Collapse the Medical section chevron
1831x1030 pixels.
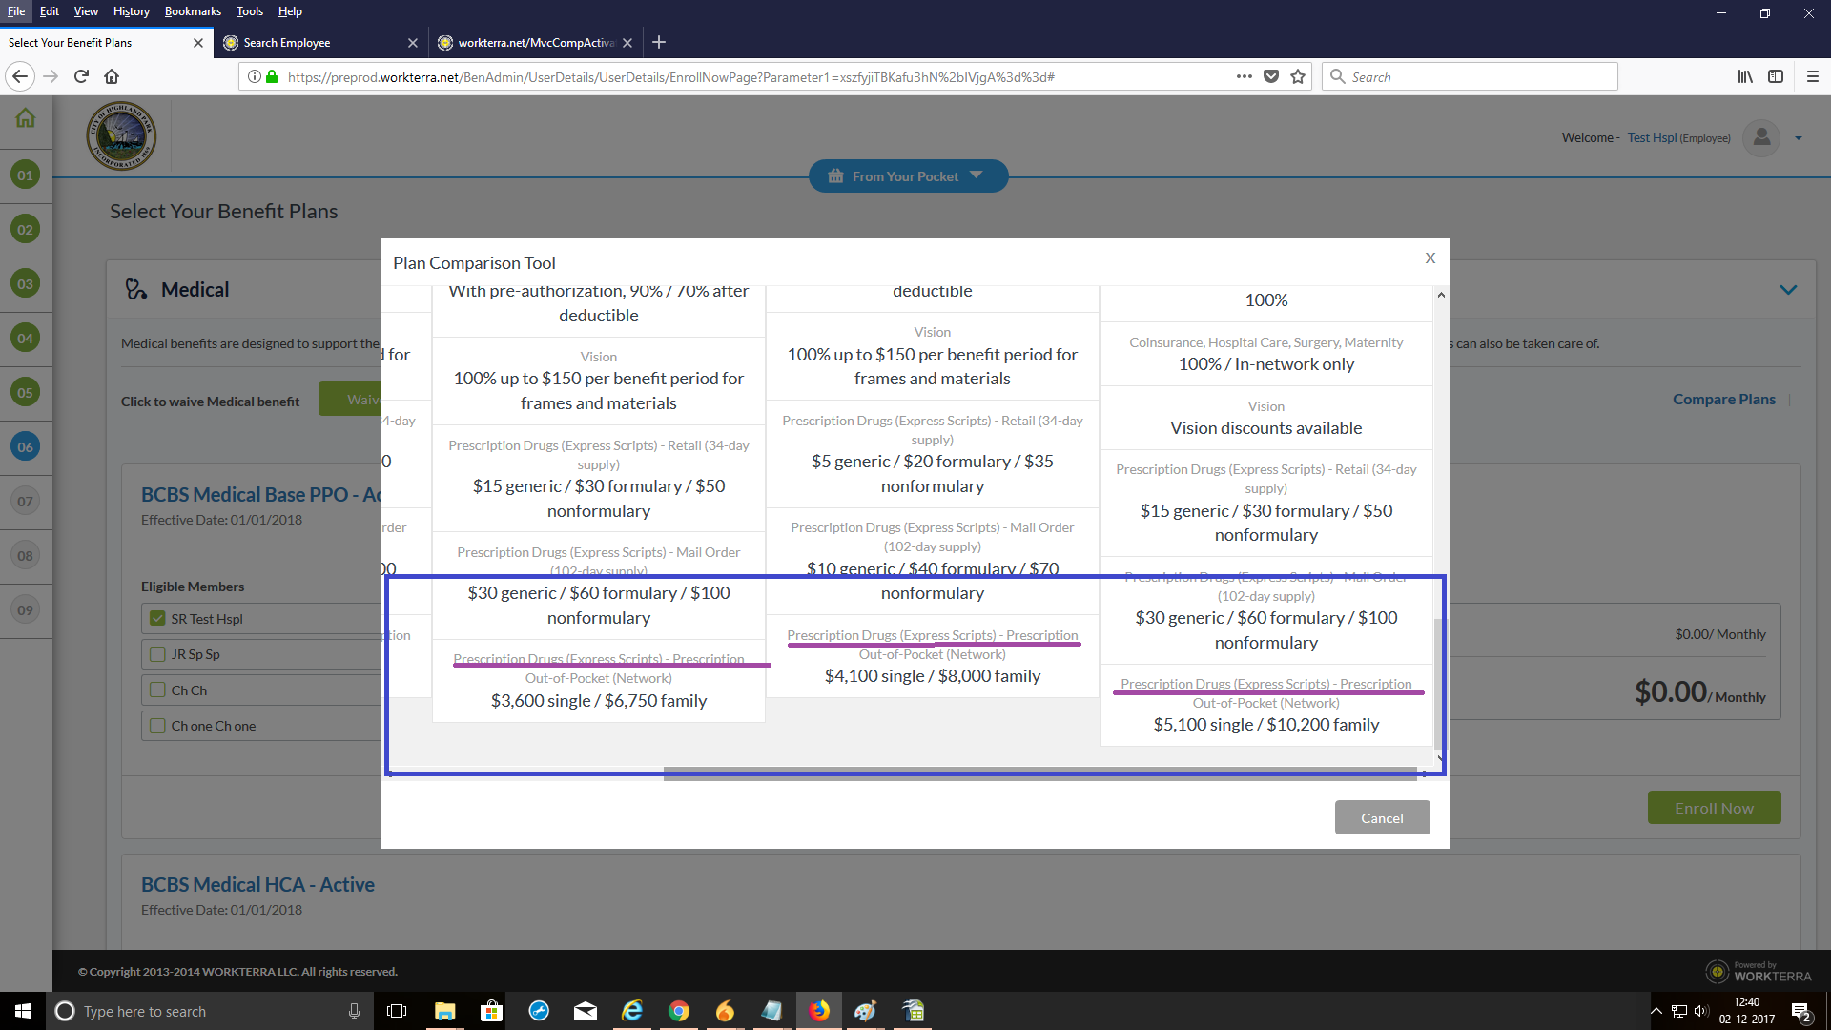1788,290
